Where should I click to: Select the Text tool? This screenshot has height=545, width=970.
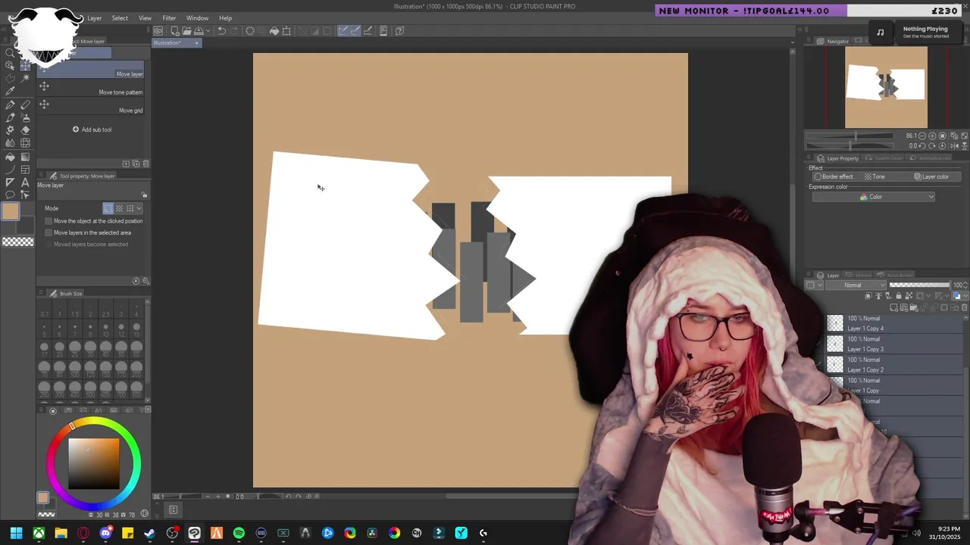[x=25, y=182]
